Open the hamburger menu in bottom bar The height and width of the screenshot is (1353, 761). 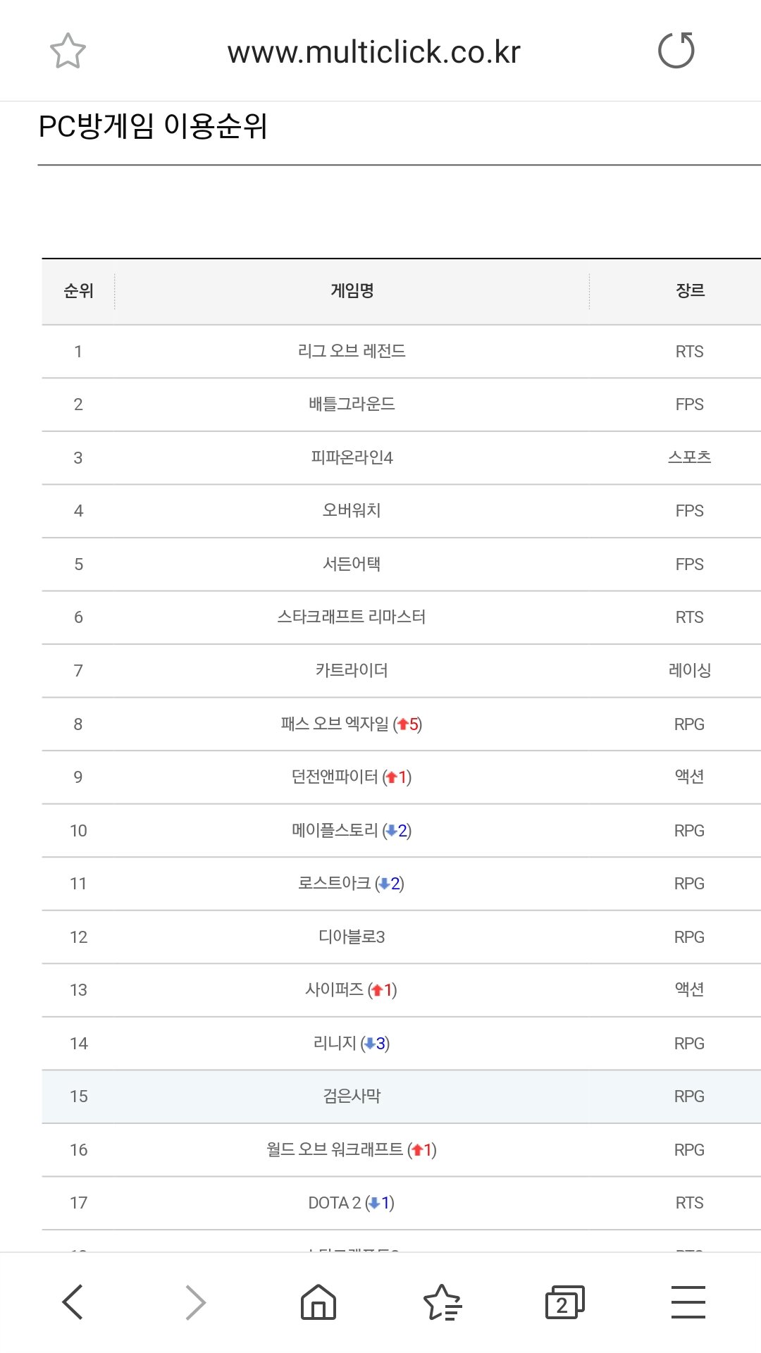[688, 1302]
